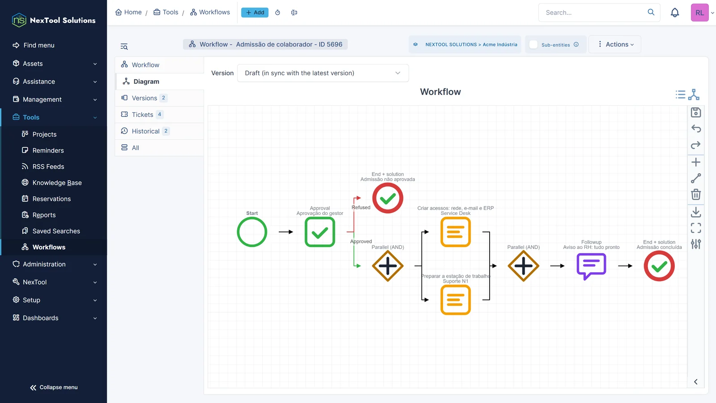Switch to the Workflow tab
This screenshot has width=716, height=403.
[159, 65]
